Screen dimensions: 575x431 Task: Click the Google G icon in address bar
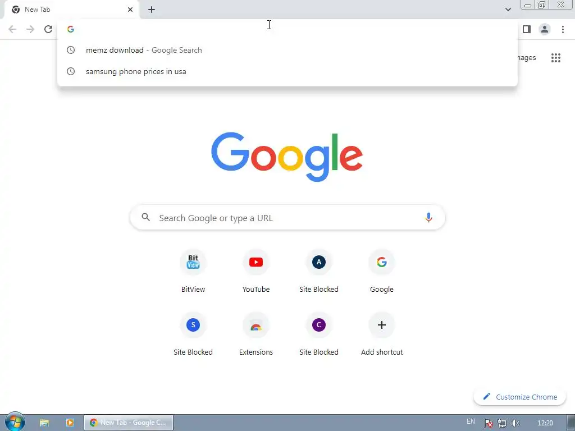pyautogui.click(x=71, y=29)
